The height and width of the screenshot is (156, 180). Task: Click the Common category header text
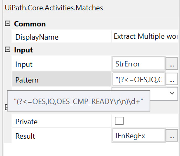pos(30,24)
